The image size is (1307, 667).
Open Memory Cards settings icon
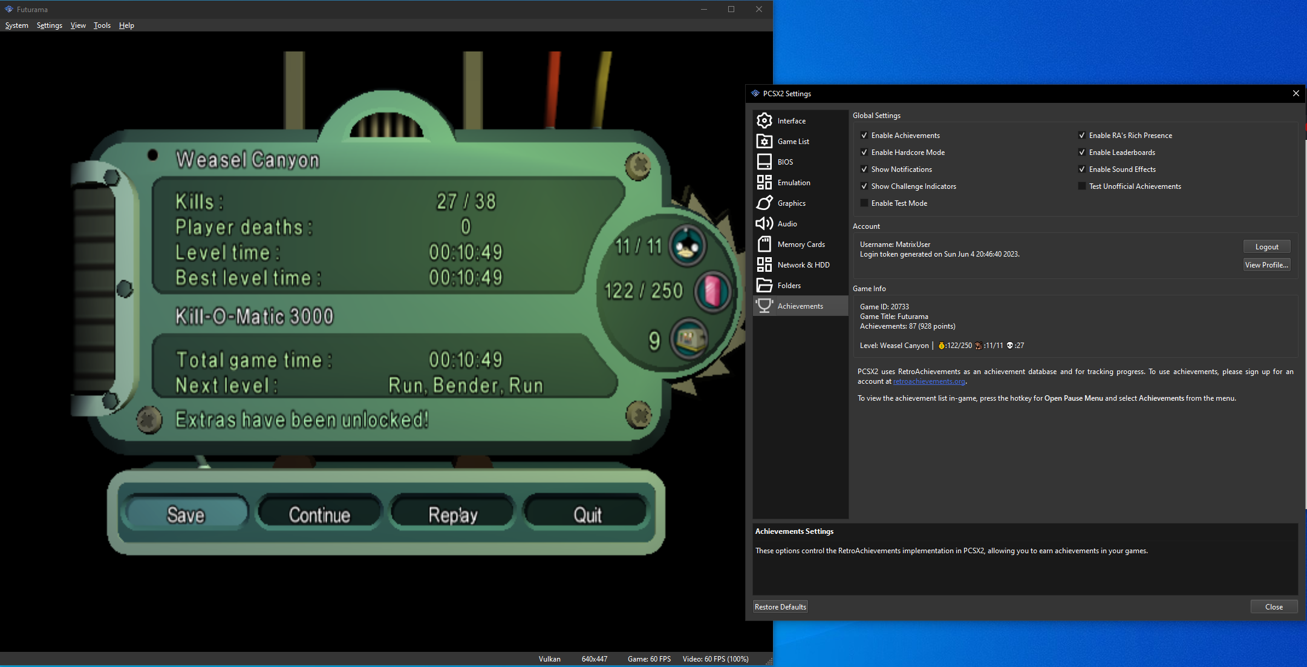pyautogui.click(x=764, y=245)
